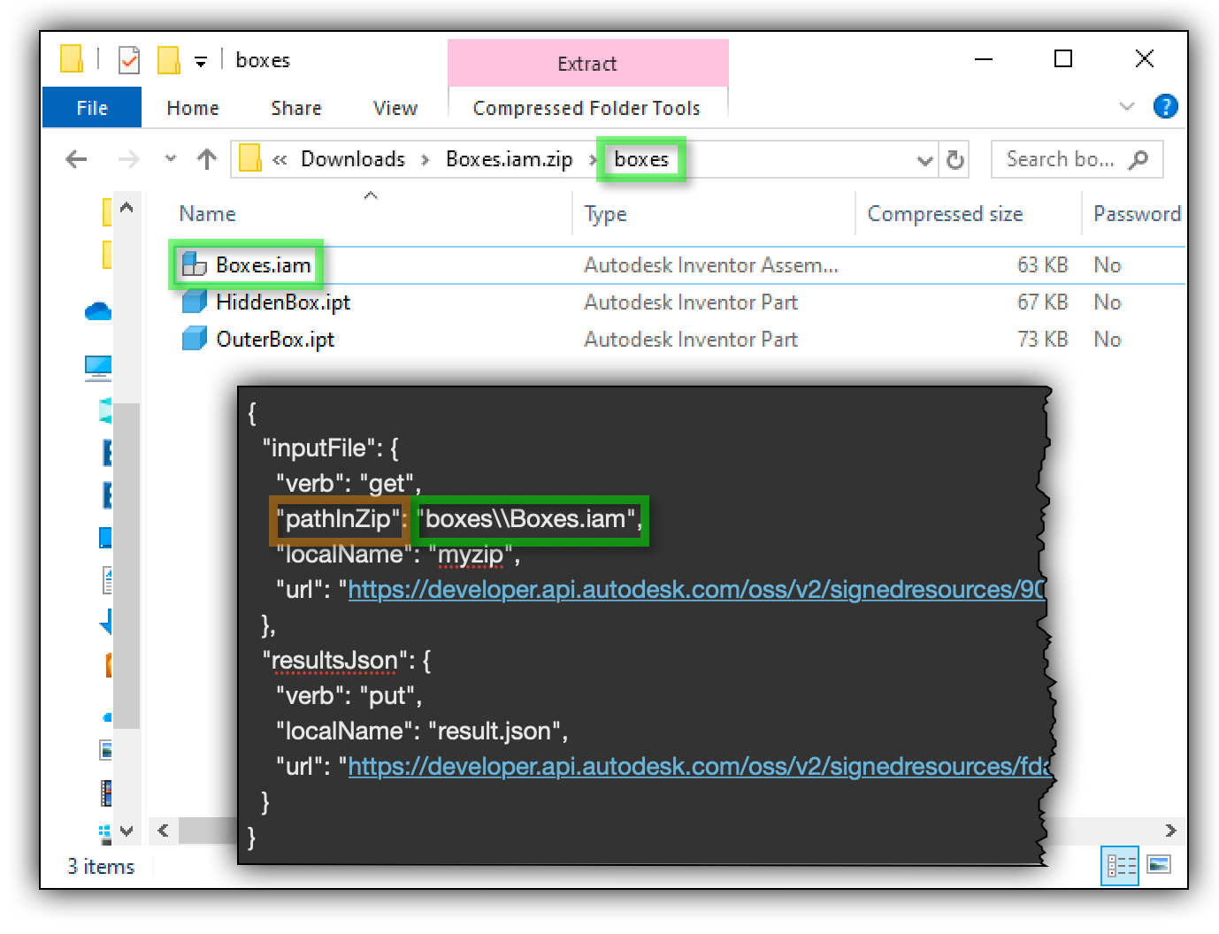Click the Boxes.iam assembly file icon
The width and height of the screenshot is (1219, 934).
pyautogui.click(x=194, y=264)
